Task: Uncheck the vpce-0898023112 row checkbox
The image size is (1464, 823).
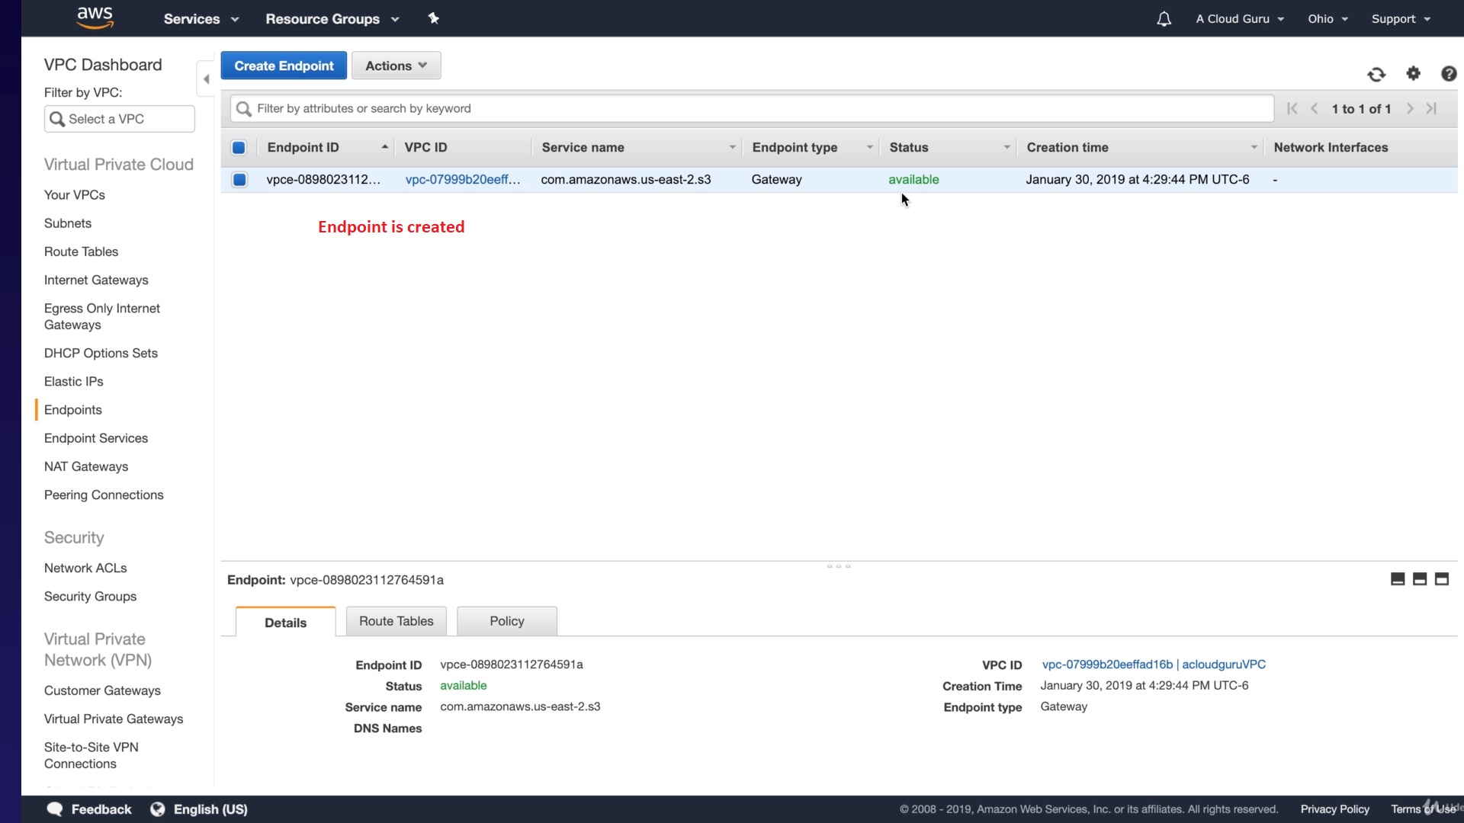Action: 239,180
